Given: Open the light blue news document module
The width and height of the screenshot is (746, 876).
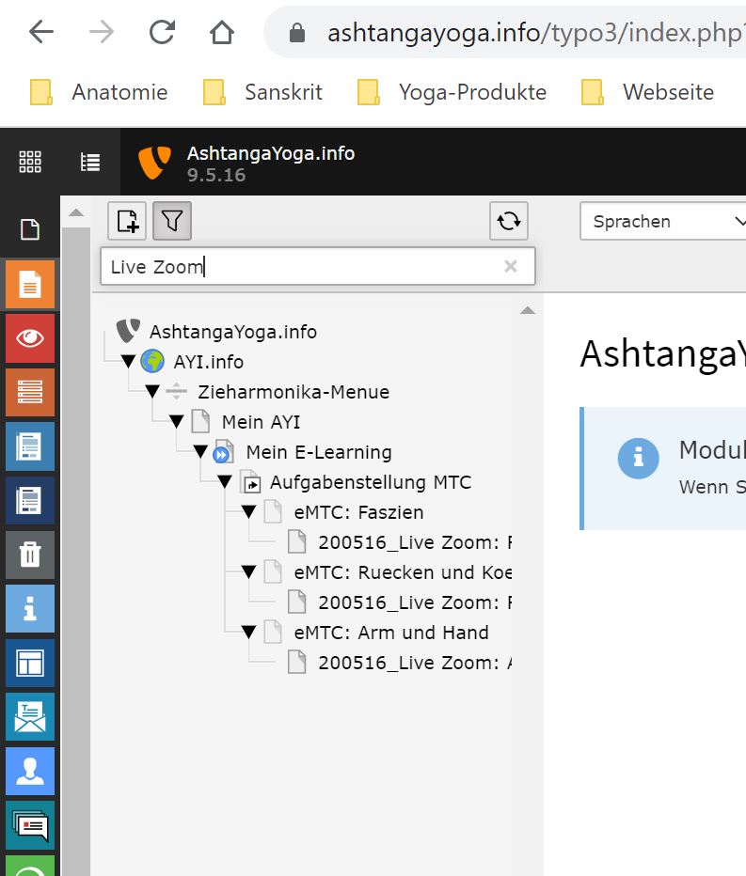Looking at the screenshot, I should (30, 446).
